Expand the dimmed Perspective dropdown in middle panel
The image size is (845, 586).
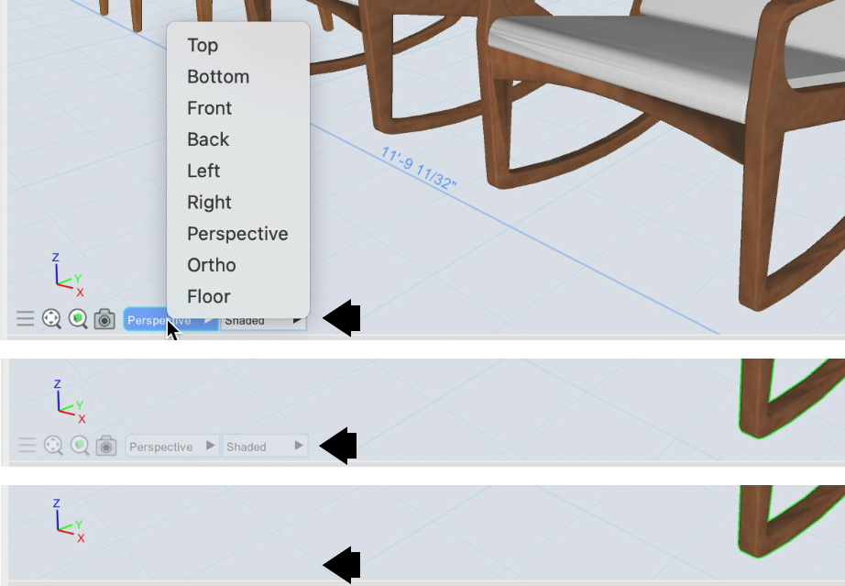click(172, 447)
